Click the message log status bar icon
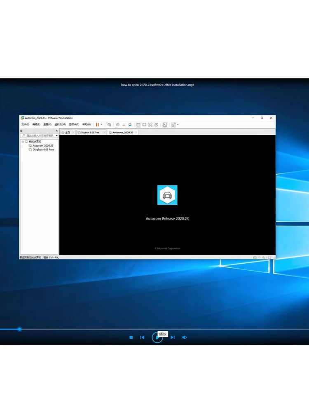 [269, 257]
